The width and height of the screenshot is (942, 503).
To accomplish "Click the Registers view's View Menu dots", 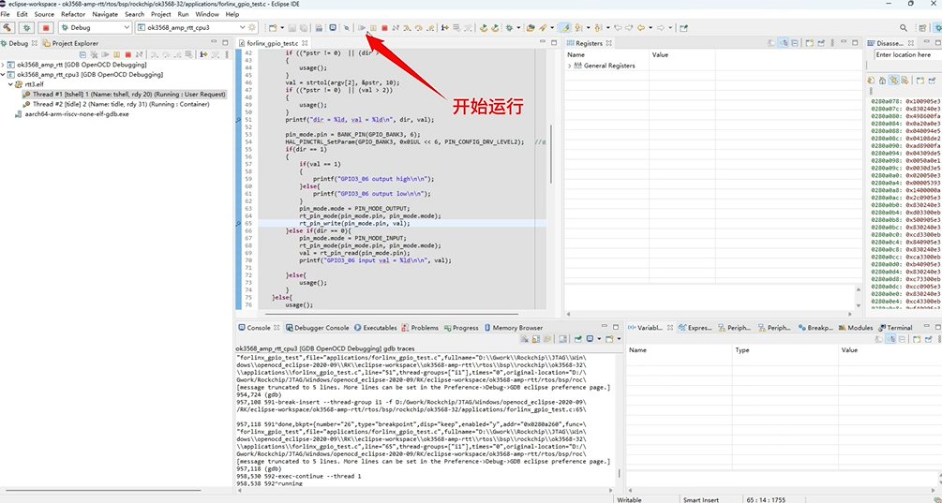I will tap(832, 43).
